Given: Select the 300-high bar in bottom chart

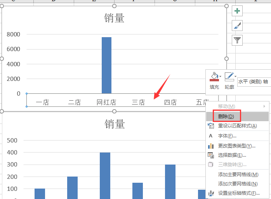Looking at the screenshot, I should [170, 182].
